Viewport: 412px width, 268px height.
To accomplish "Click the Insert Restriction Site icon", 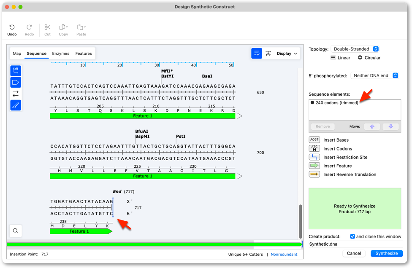I will (x=314, y=157).
